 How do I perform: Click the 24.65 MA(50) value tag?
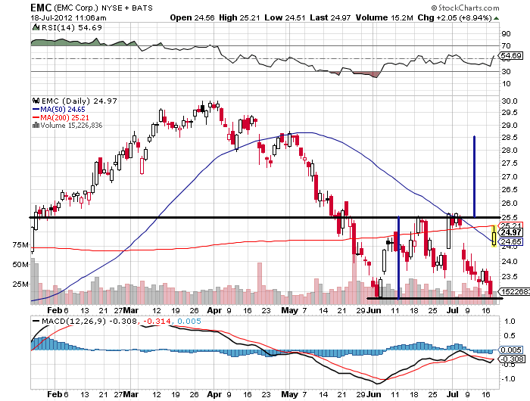(x=510, y=241)
